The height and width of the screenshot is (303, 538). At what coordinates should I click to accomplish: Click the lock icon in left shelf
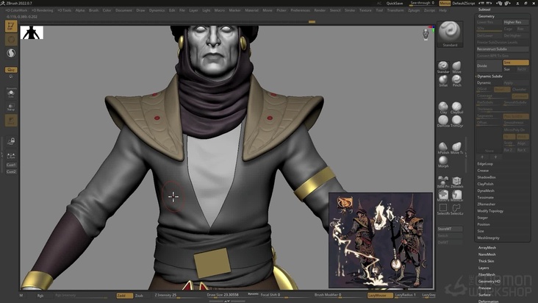(x=11, y=141)
